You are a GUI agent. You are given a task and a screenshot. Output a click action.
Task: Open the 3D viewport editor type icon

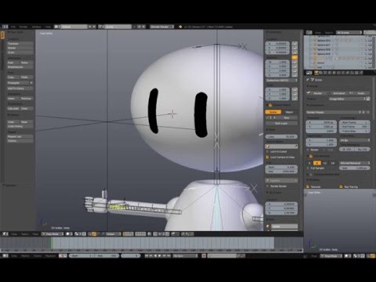click(x=5, y=234)
